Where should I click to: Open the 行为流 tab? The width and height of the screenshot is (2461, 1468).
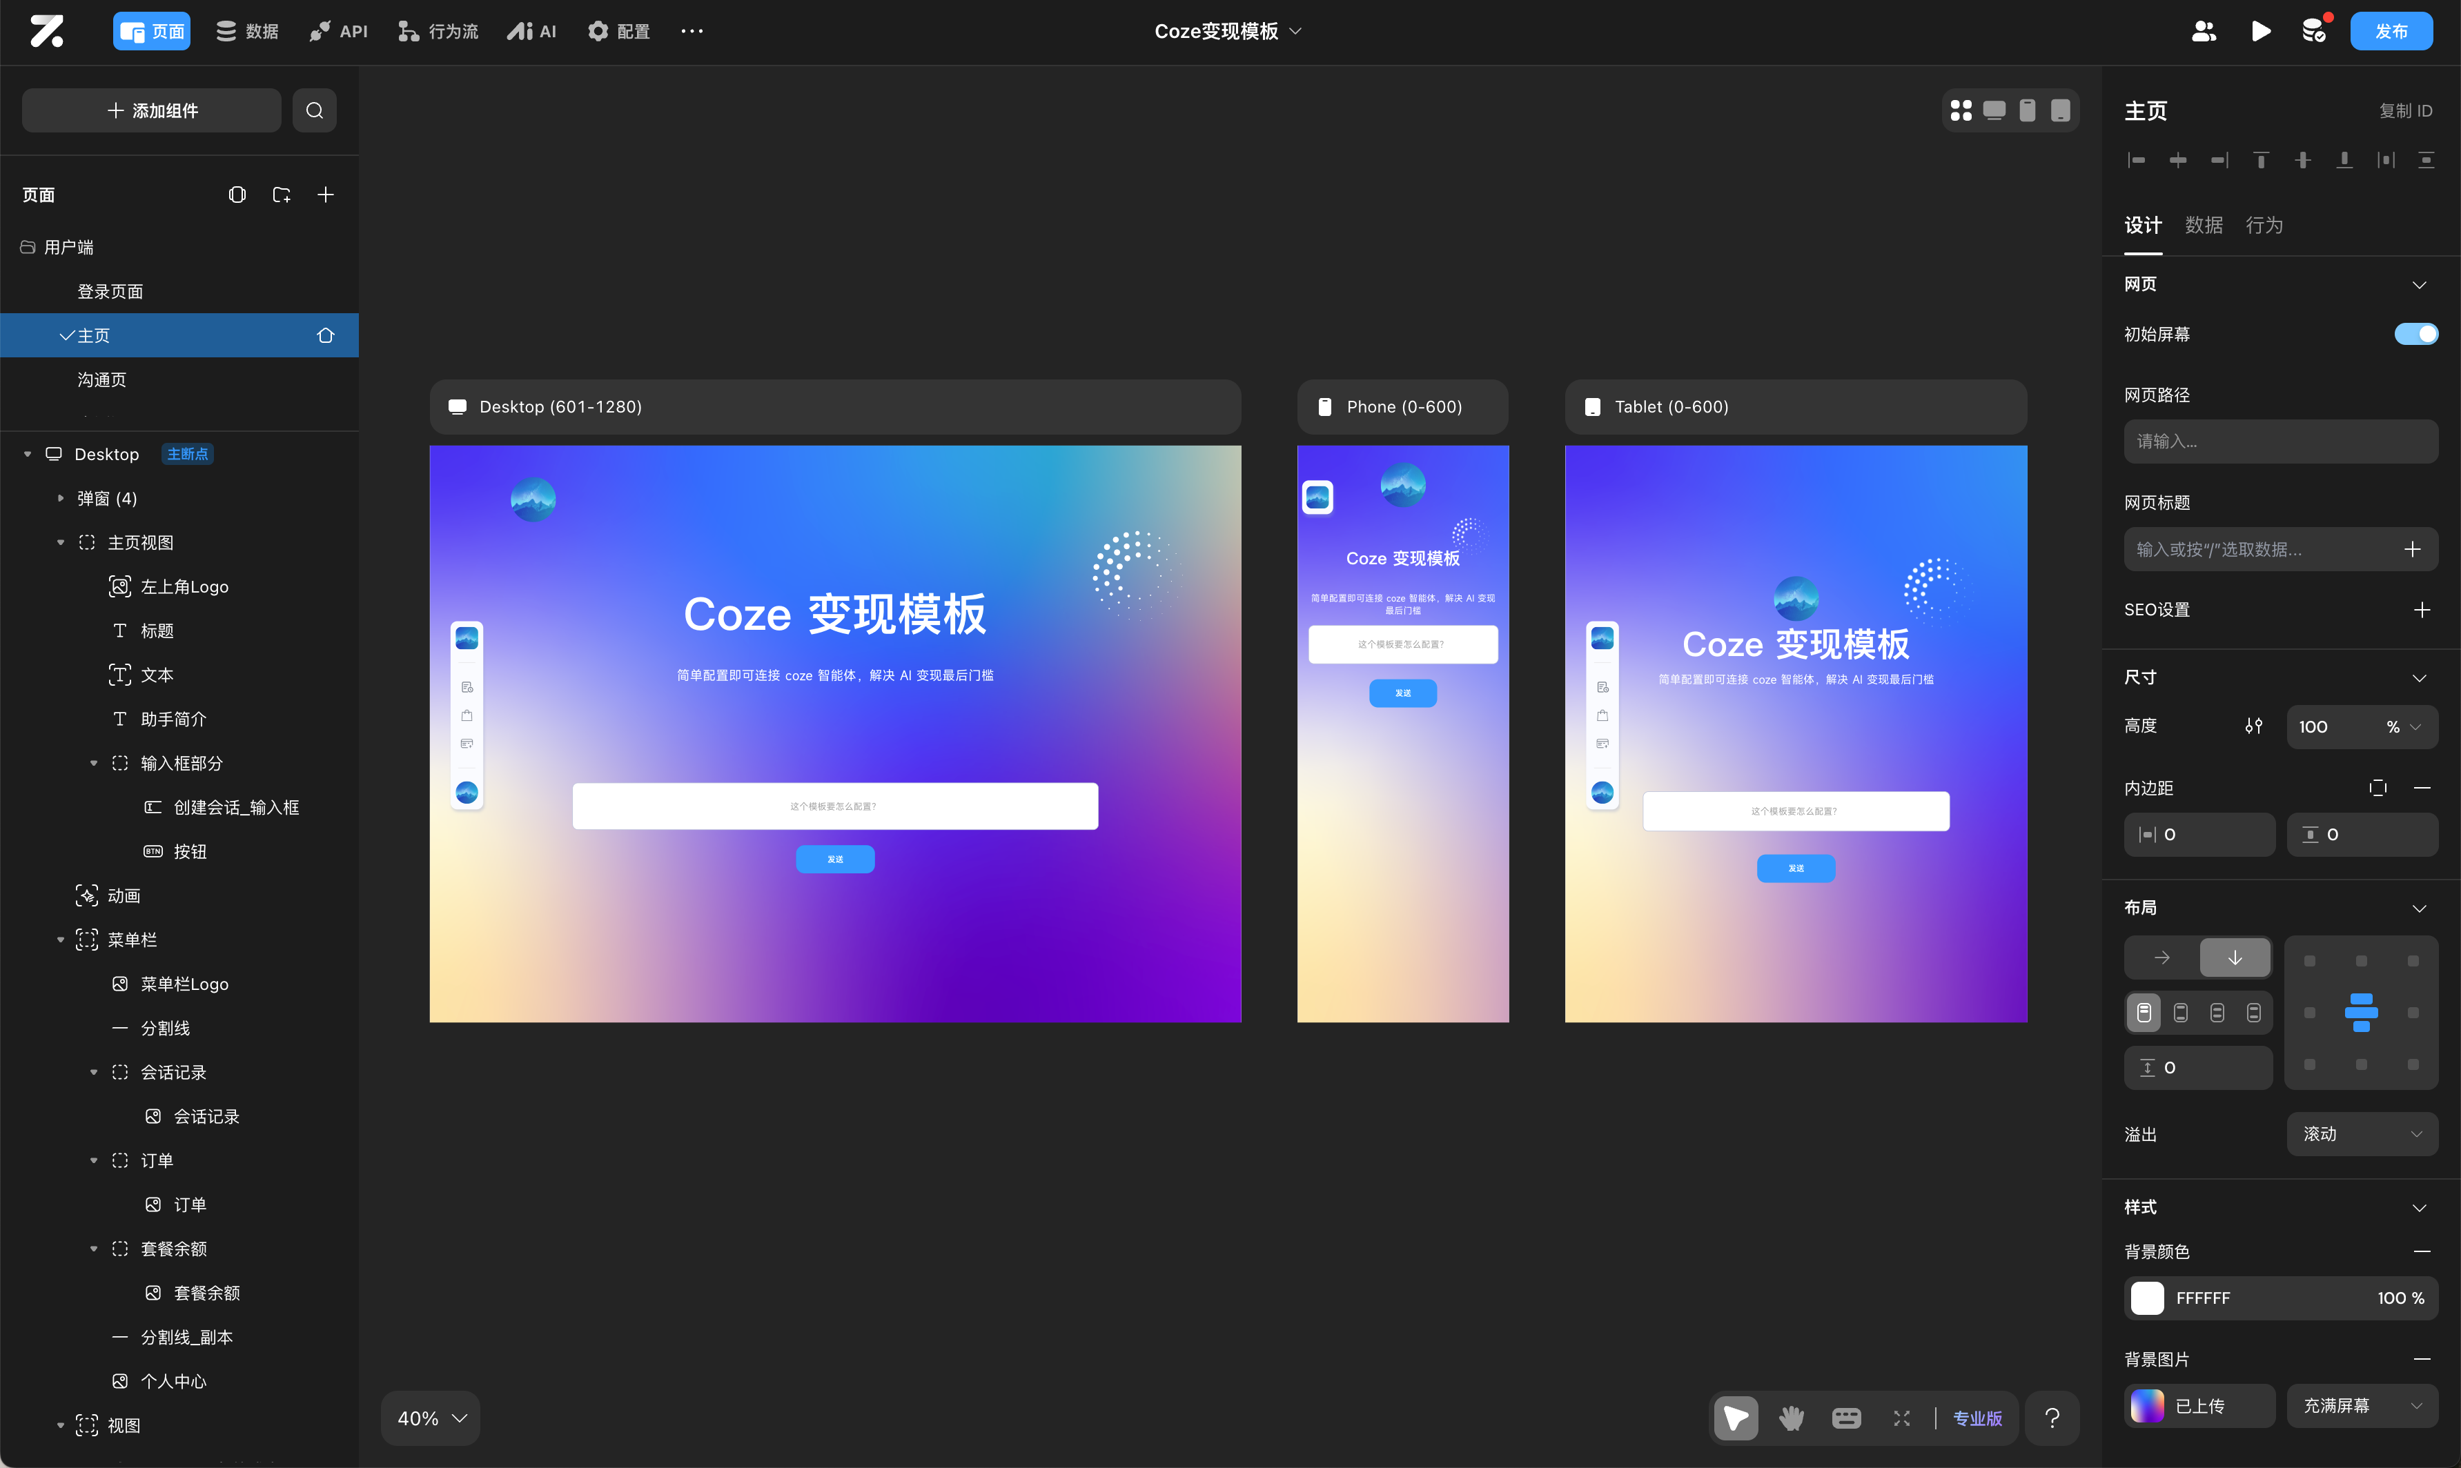click(438, 32)
